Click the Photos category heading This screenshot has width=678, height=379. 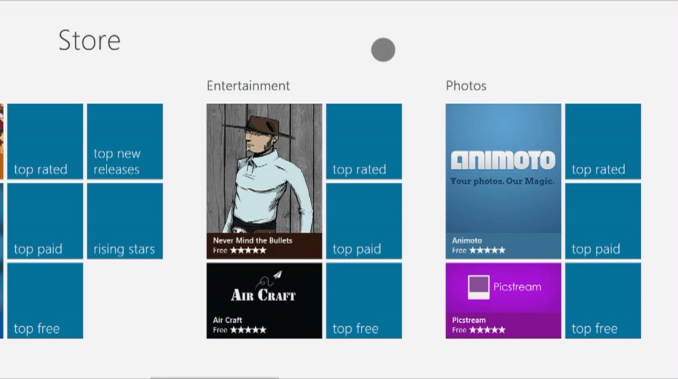pyautogui.click(x=466, y=85)
